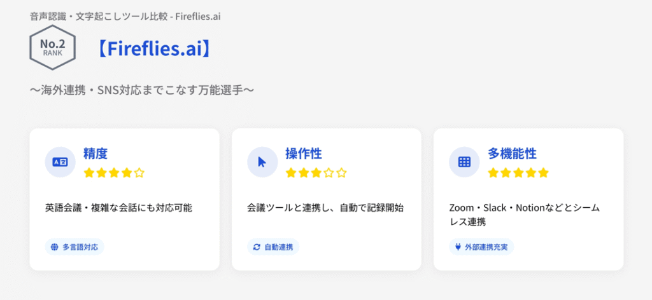Click the empty fifth star under 精度

pyautogui.click(x=139, y=172)
